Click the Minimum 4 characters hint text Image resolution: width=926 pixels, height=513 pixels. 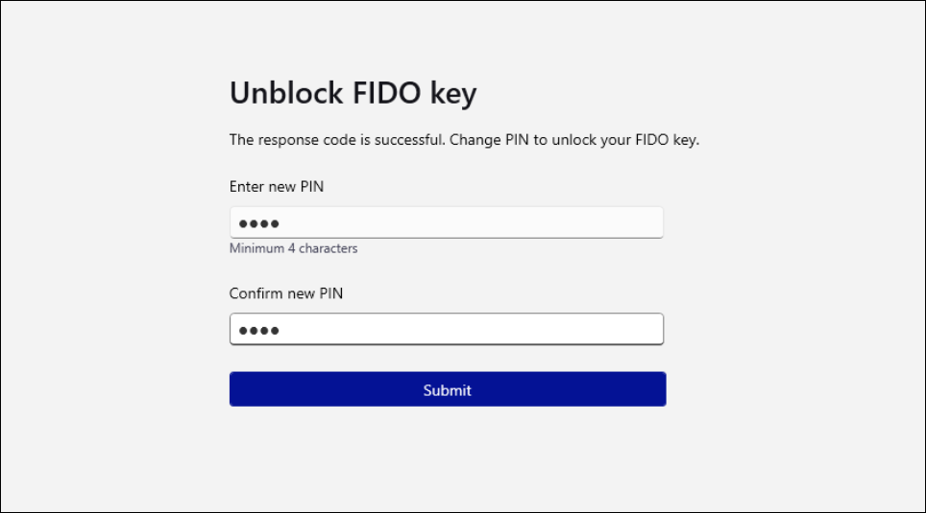(x=293, y=248)
